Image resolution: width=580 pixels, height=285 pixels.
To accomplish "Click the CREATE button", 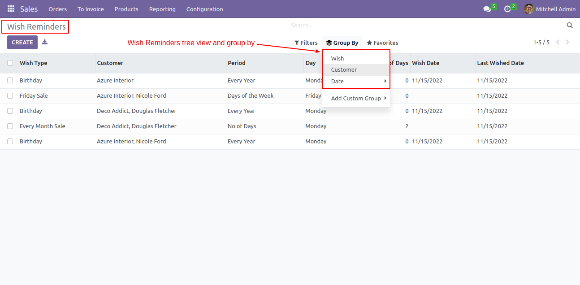I will (x=22, y=43).
